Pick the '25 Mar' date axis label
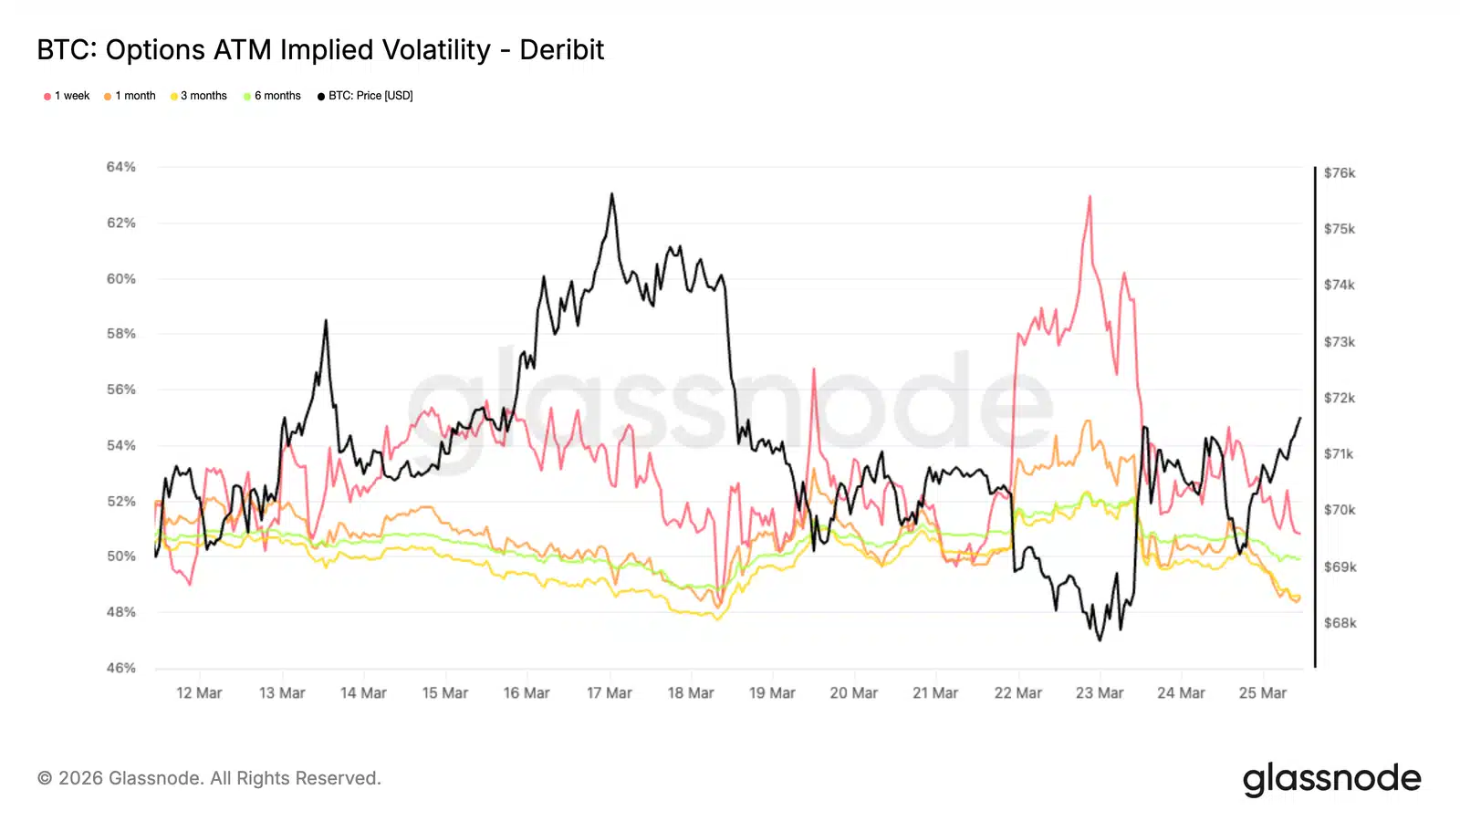The image size is (1460, 821). pos(1262,693)
